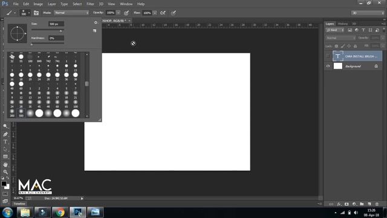Reset default foreground and background colors
387x218 pixels.
(x=2, y=177)
